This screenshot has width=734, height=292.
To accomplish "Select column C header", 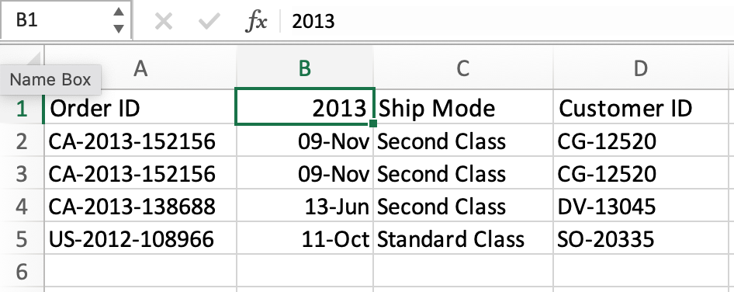I will (x=462, y=68).
